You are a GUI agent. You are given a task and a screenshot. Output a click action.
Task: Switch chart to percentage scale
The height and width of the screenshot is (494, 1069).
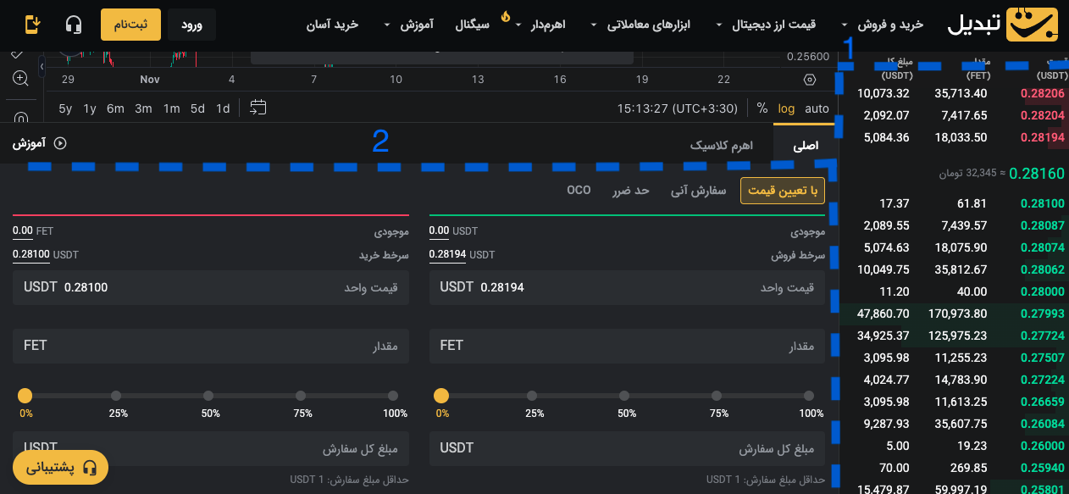pyautogui.click(x=762, y=108)
